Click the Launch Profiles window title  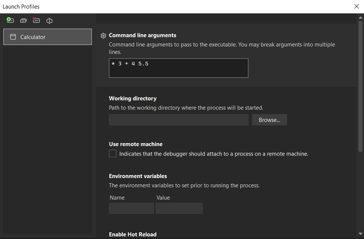click(x=21, y=7)
